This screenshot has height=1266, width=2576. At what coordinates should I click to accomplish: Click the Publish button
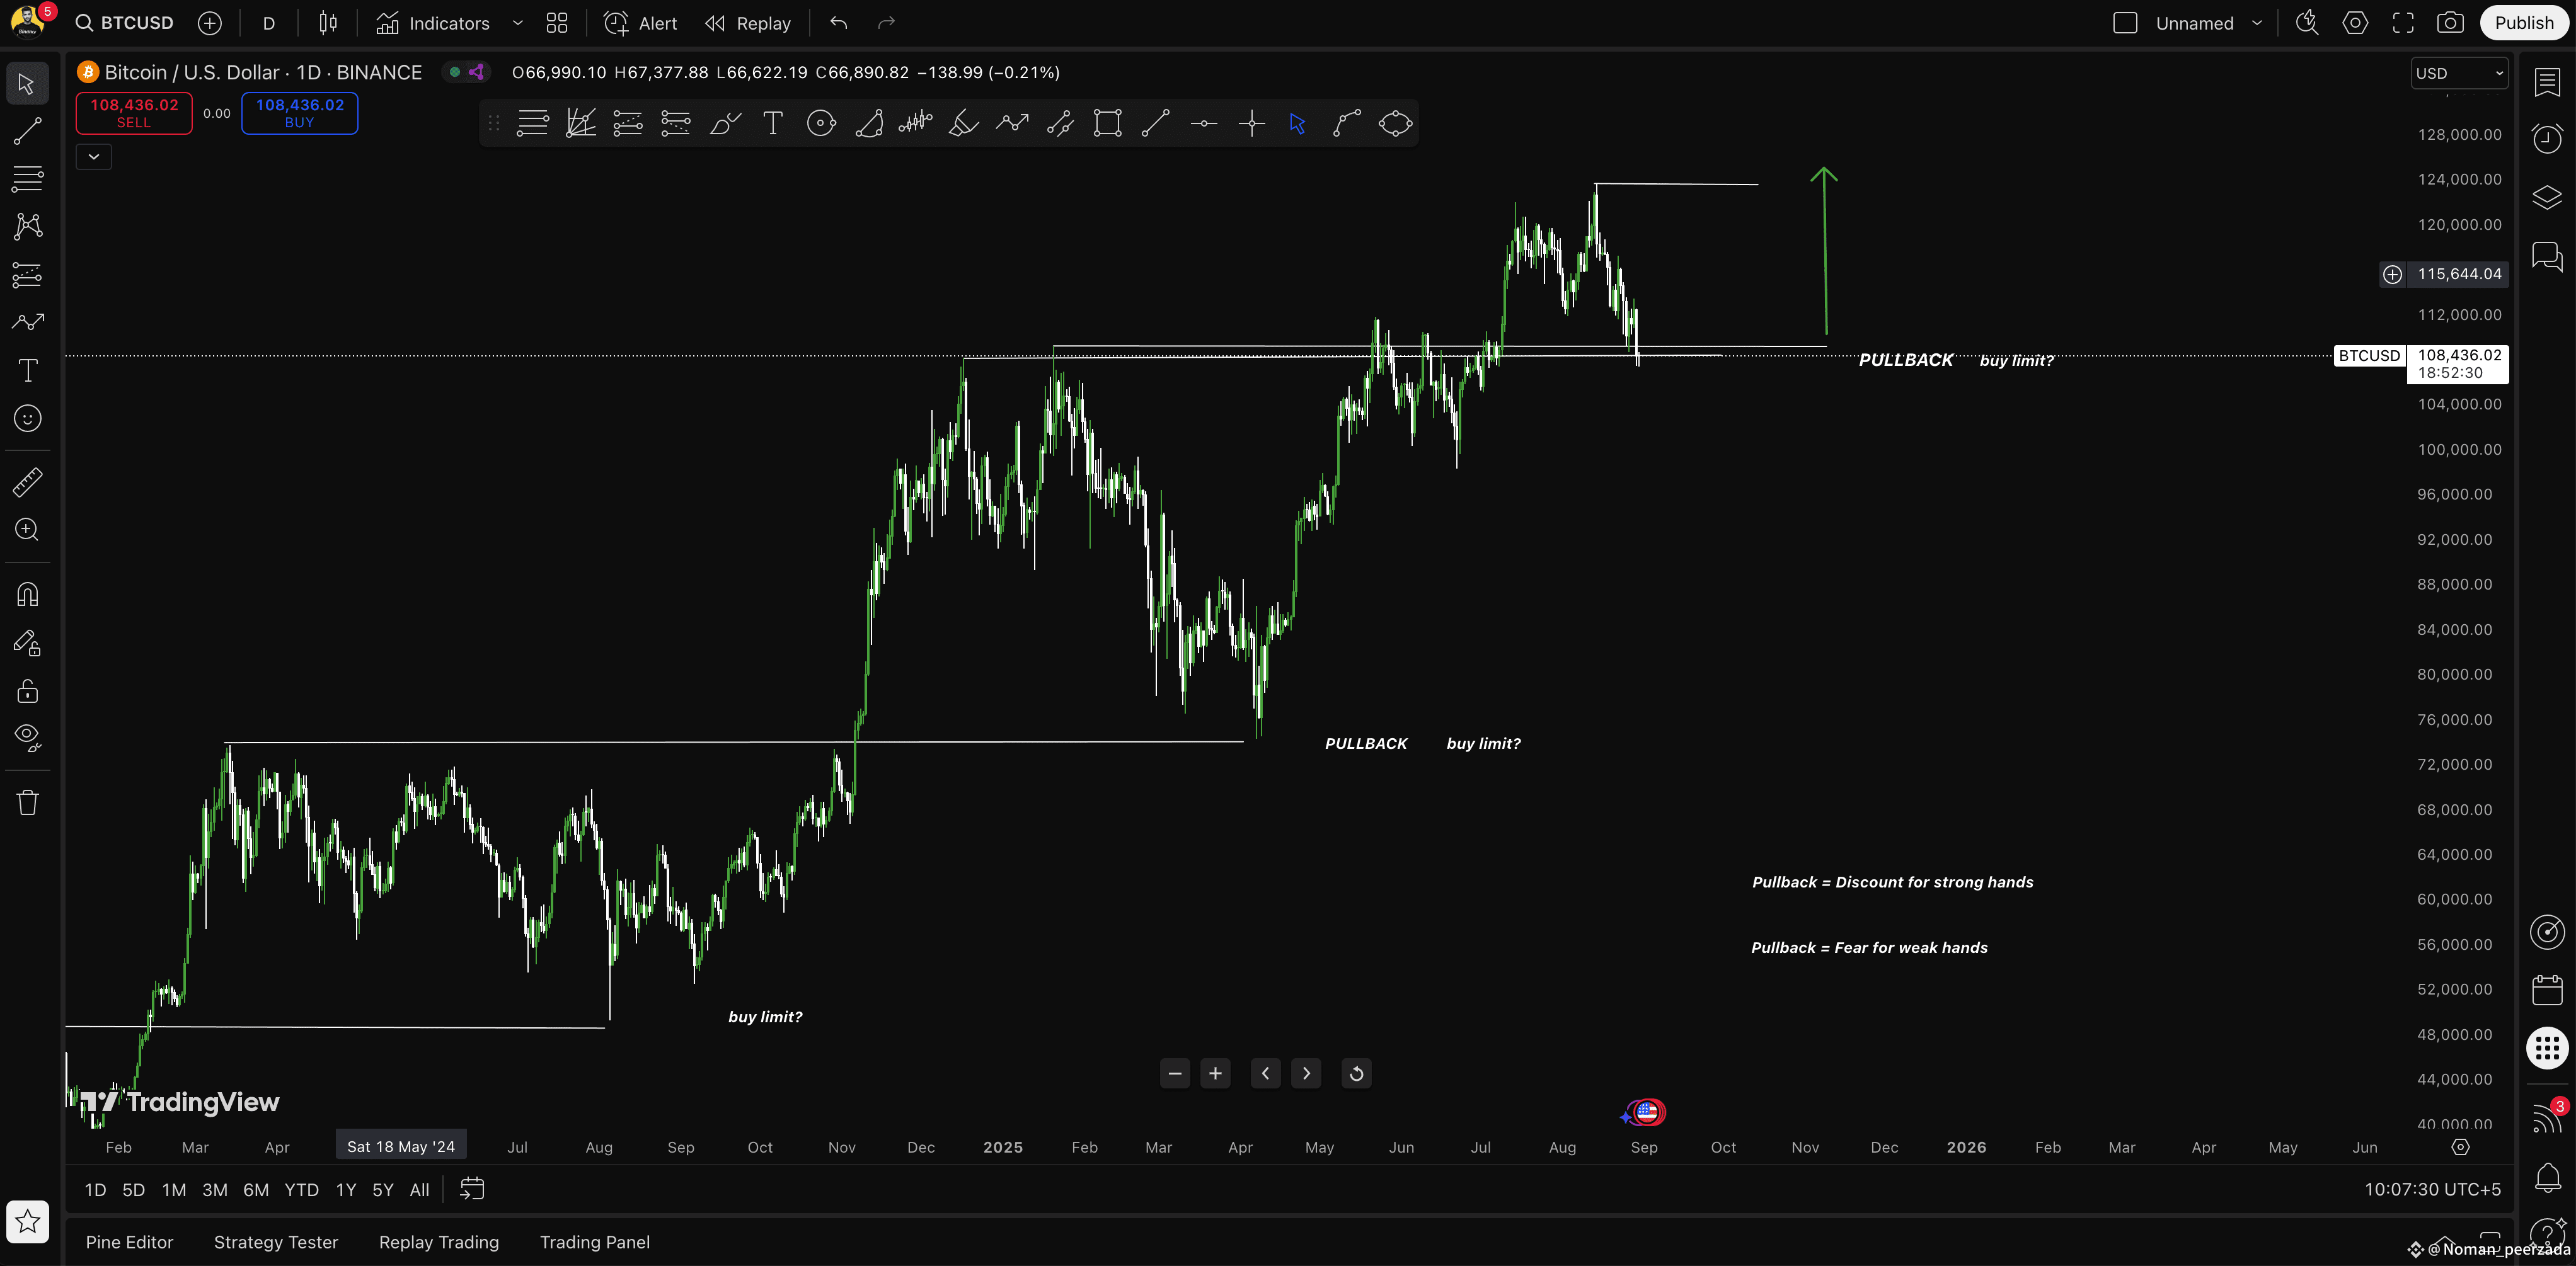click(x=2523, y=23)
